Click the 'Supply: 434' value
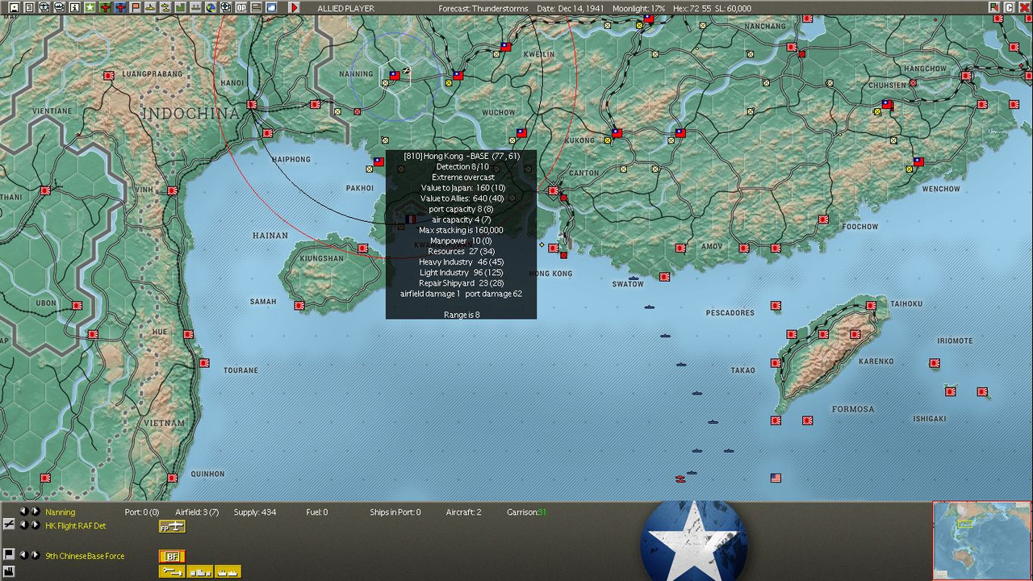1033x581 pixels. pyautogui.click(x=255, y=512)
